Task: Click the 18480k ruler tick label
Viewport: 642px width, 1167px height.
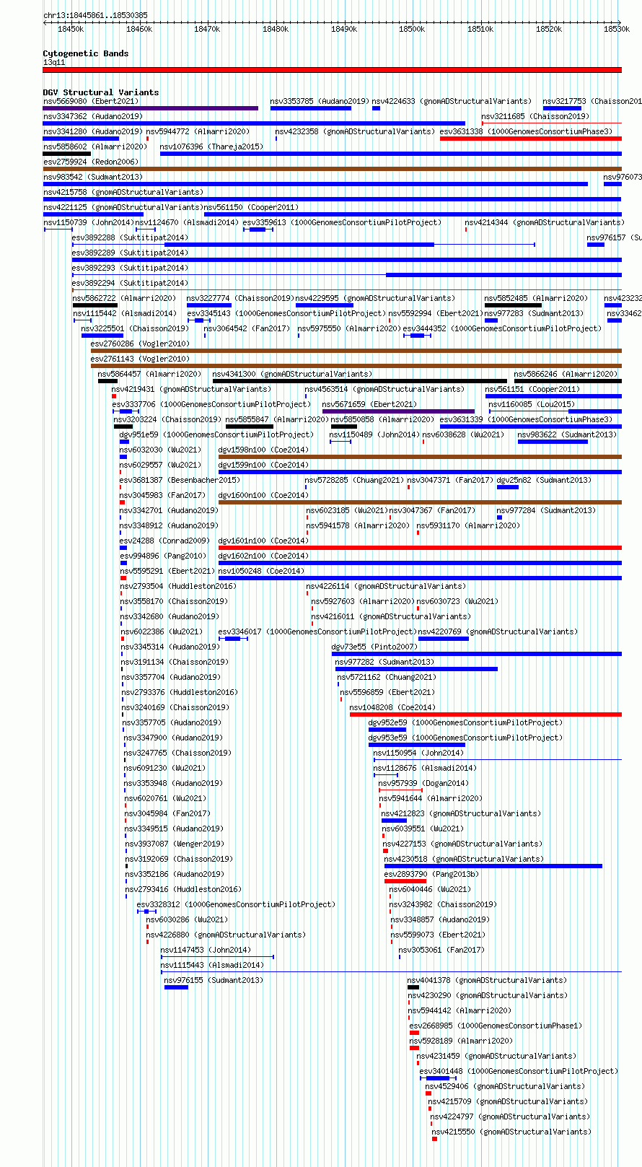Action: [276, 29]
